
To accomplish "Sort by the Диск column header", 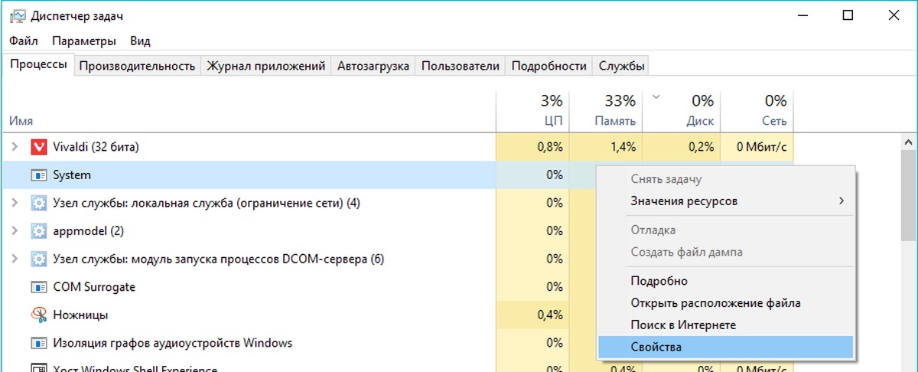I will click(x=680, y=111).
